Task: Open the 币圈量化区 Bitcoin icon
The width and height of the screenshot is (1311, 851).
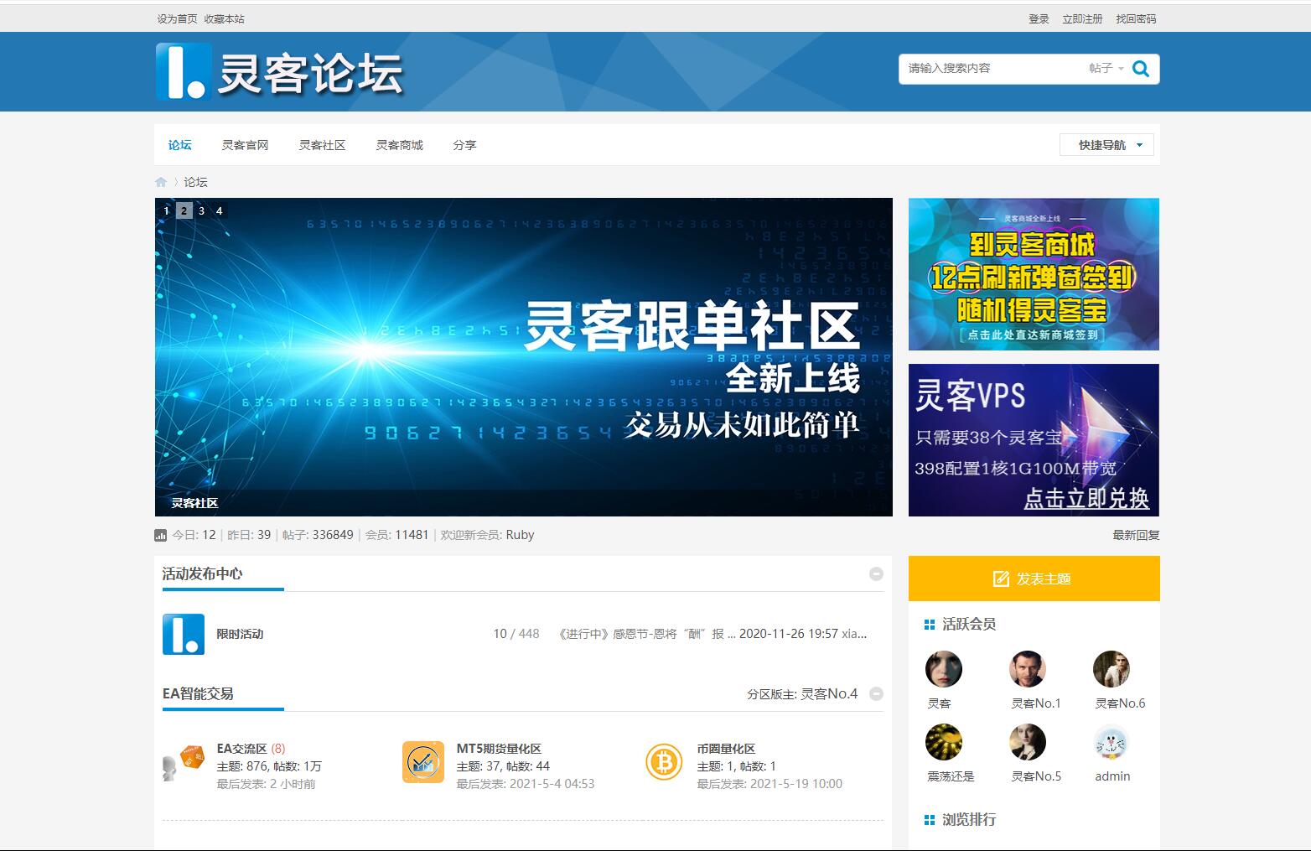Action: [664, 762]
